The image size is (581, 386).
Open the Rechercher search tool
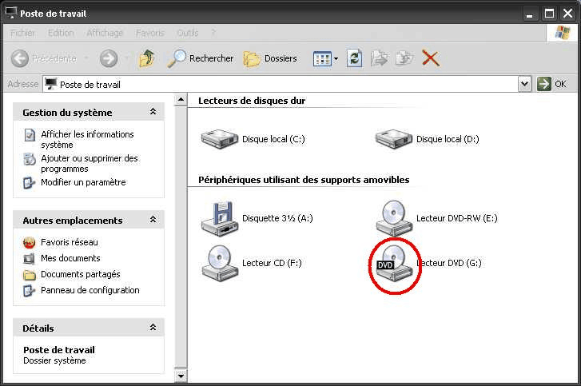tap(201, 58)
